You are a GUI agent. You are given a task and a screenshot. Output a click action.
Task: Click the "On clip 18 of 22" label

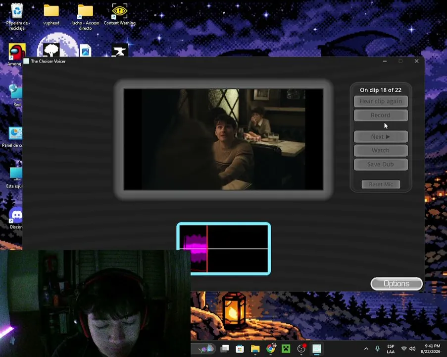point(381,90)
